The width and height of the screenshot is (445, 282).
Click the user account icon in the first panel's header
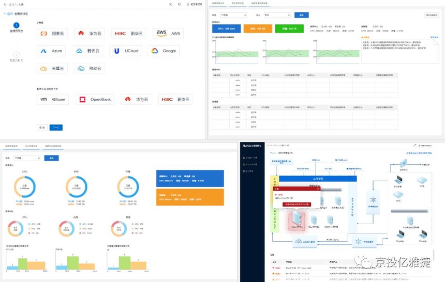[188, 4]
